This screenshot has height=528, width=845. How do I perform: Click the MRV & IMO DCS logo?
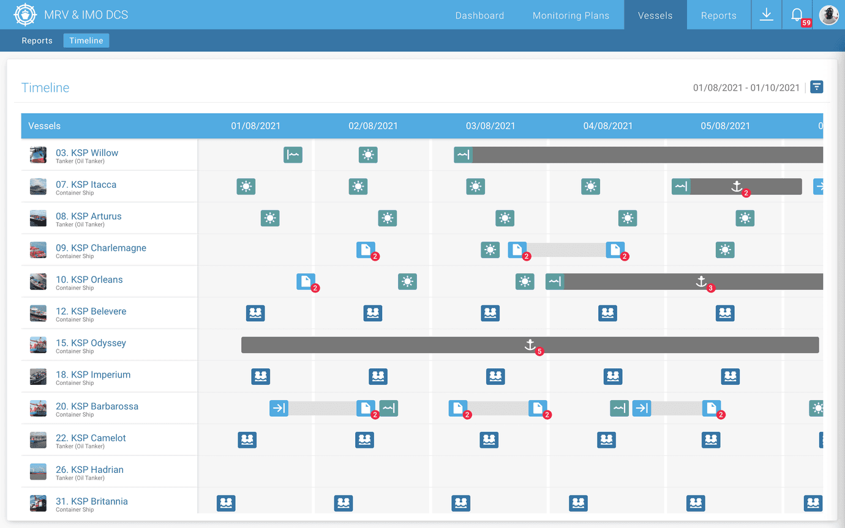25,15
